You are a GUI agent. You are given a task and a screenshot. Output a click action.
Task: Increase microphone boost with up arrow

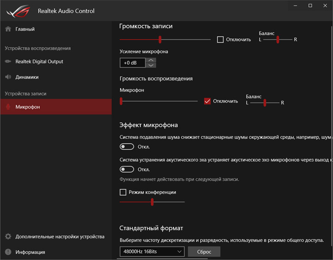point(151,60)
